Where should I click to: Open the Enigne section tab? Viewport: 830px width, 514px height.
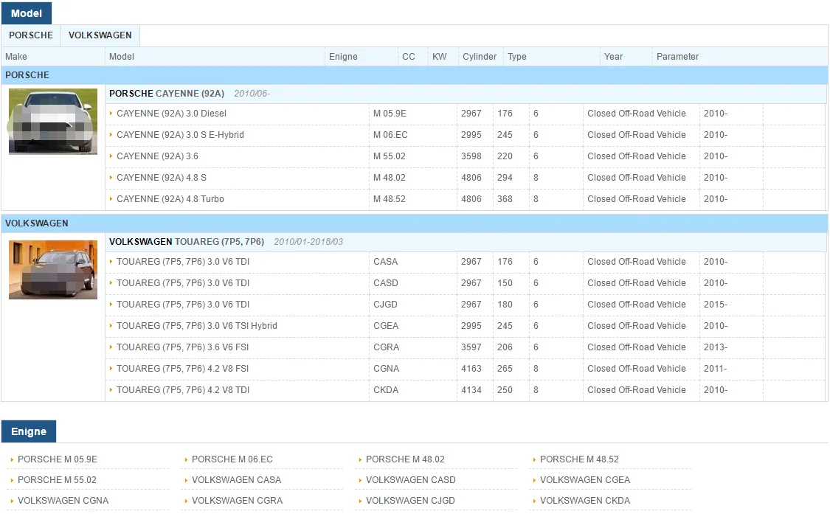pos(29,431)
